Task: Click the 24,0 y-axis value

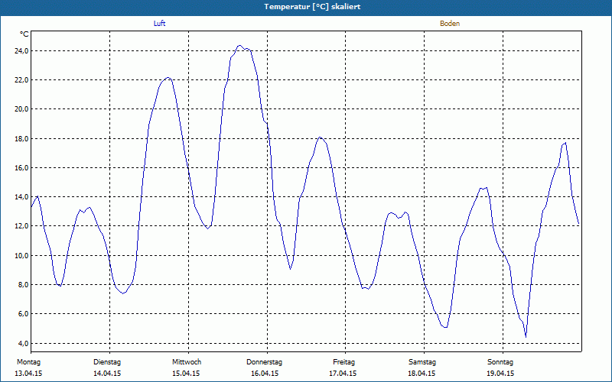Action: 22,50
